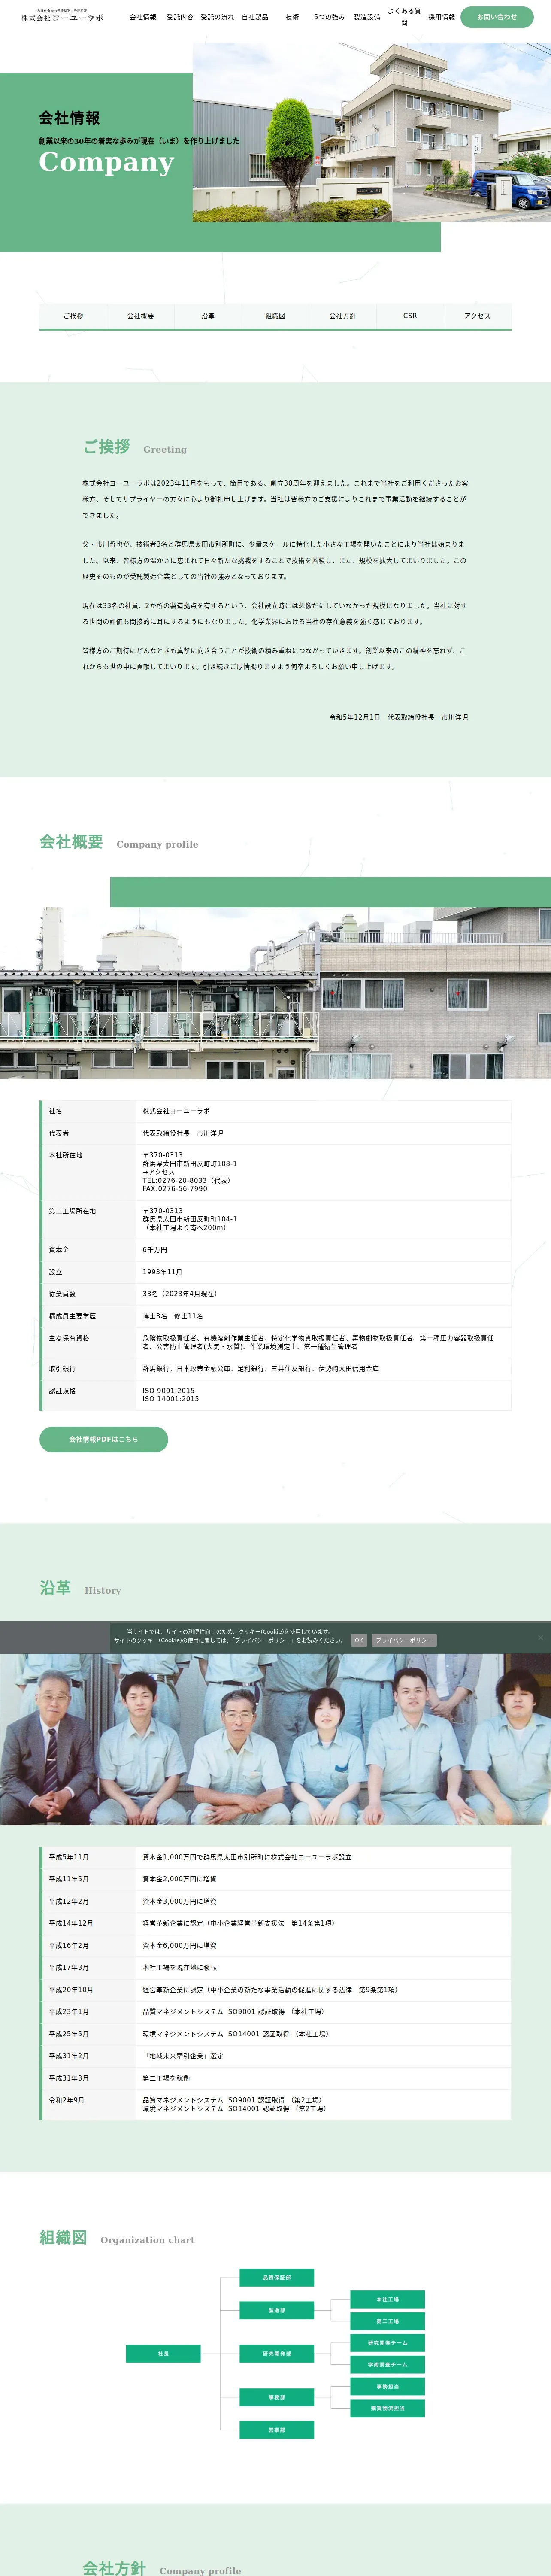Click the ご挨拶 Greeting heading
The image size is (551, 2576).
(135, 447)
